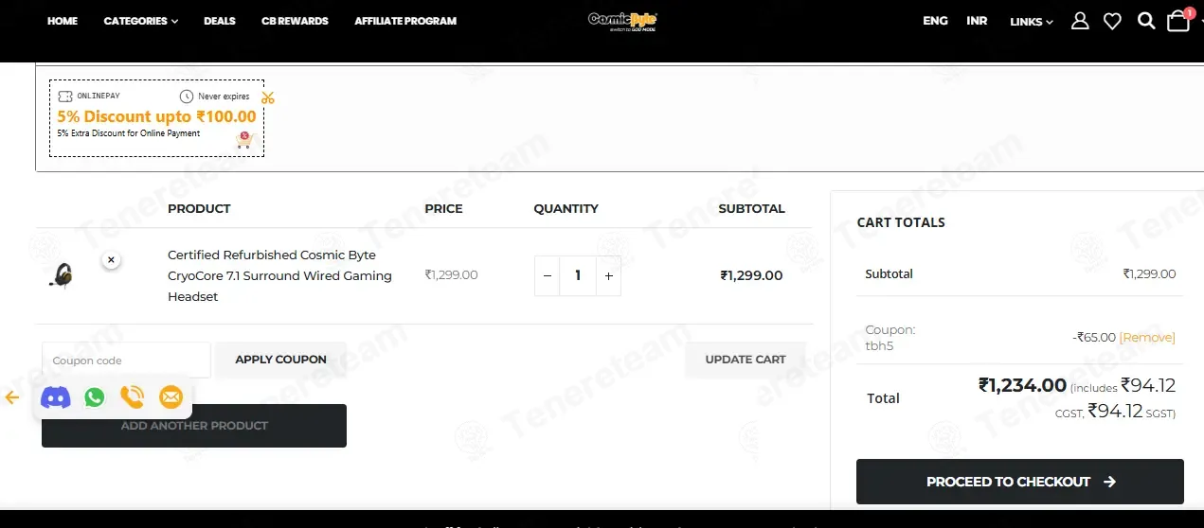The width and height of the screenshot is (1204, 528).
Task: Click the -₹65.00 coupon discount value
Action: coord(1094,337)
